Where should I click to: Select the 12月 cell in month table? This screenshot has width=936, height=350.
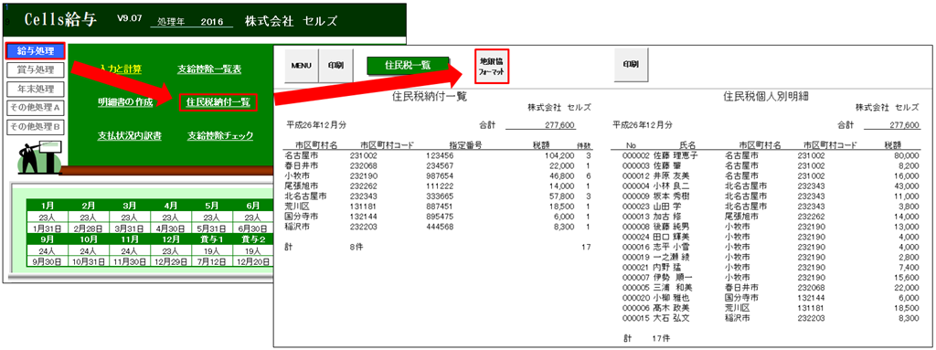click(171, 239)
